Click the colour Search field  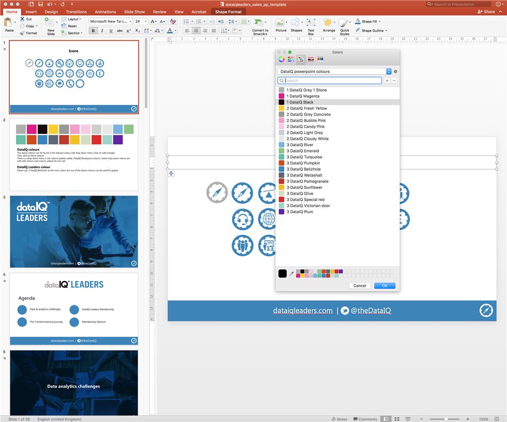point(329,81)
